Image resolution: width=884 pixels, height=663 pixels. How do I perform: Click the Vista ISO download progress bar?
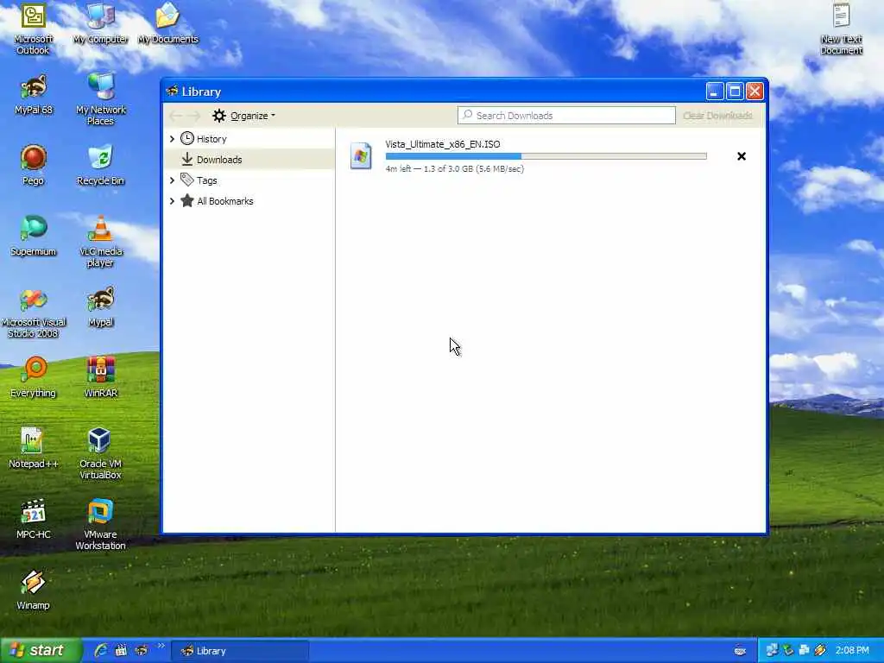pyautogui.click(x=546, y=156)
